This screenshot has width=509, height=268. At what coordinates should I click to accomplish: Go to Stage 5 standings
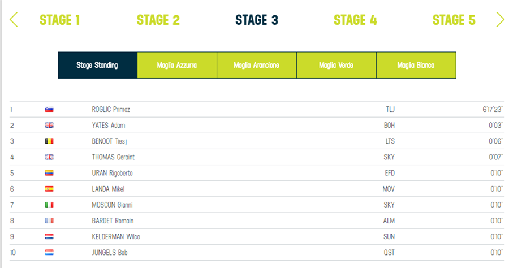454,20
